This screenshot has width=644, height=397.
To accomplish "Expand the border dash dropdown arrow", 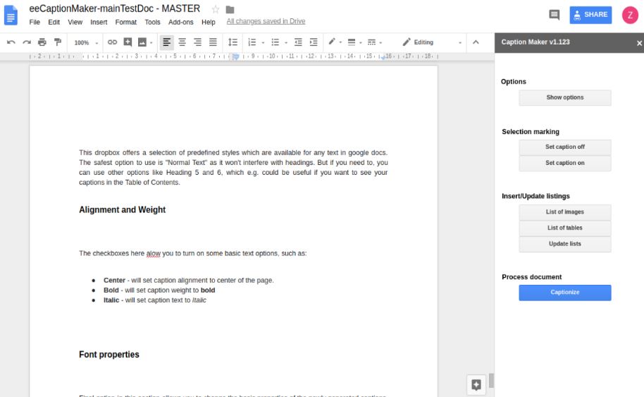I will 380,43.
